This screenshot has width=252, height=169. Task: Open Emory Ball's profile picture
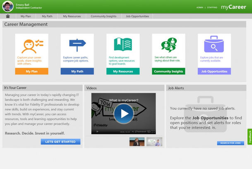pyautogui.click(x=8, y=6)
